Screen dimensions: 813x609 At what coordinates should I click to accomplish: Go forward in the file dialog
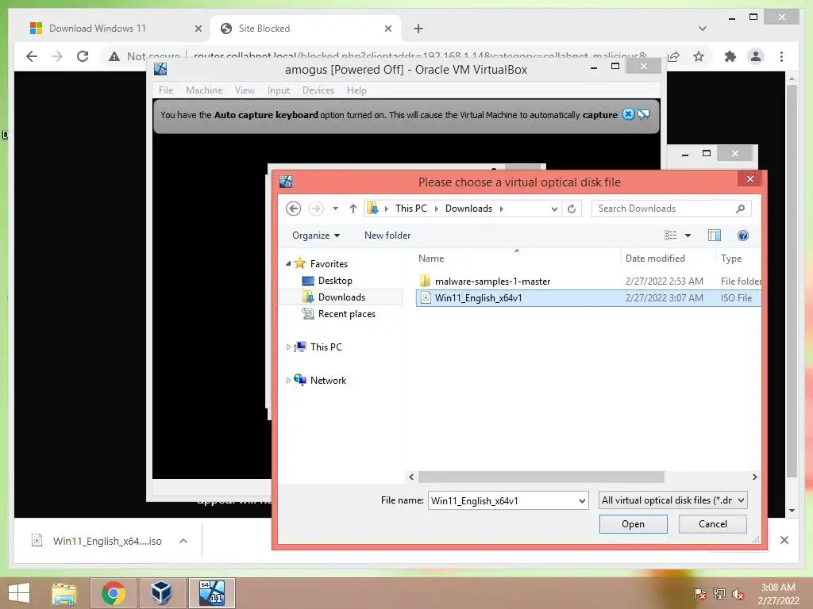point(316,209)
